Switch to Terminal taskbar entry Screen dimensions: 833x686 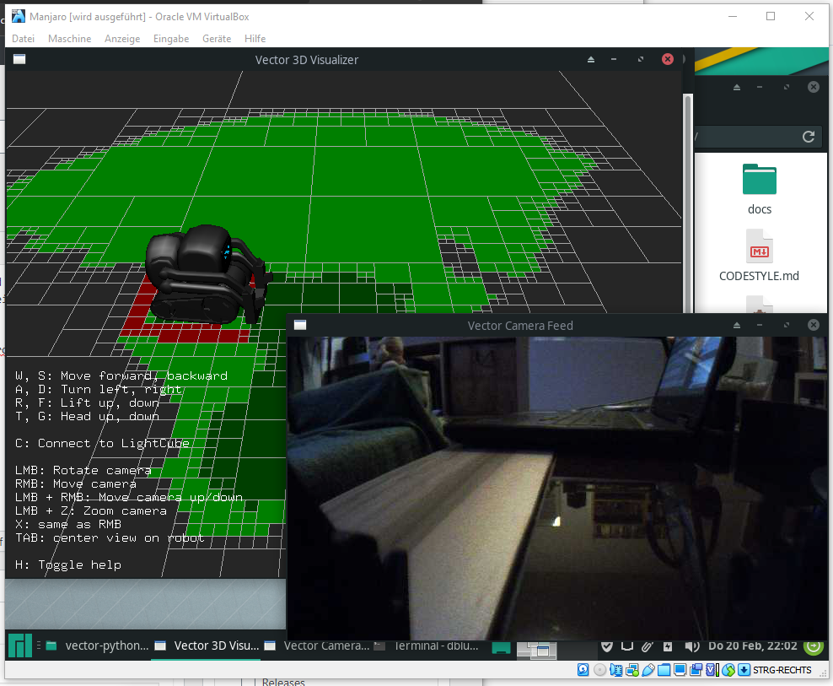coord(427,645)
